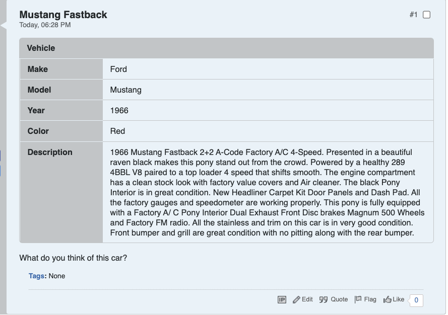Click the Flag text label
This screenshot has width=448, height=315.
pyautogui.click(x=370, y=299)
